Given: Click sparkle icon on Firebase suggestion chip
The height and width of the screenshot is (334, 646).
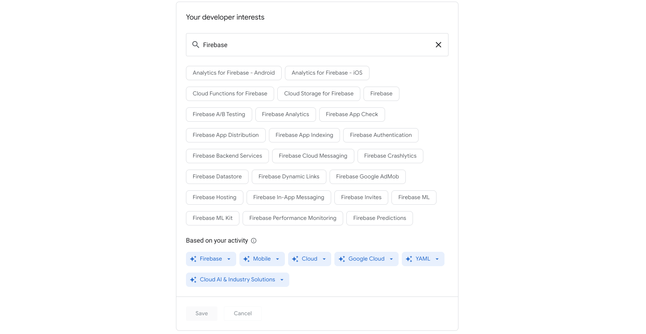Looking at the screenshot, I should (193, 259).
